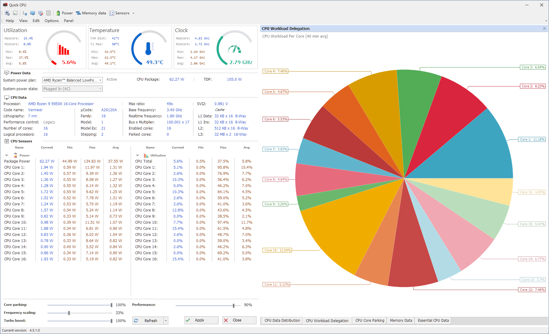
Task: Click the Frequency scaling slider handle
Action: [x=69, y=313]
